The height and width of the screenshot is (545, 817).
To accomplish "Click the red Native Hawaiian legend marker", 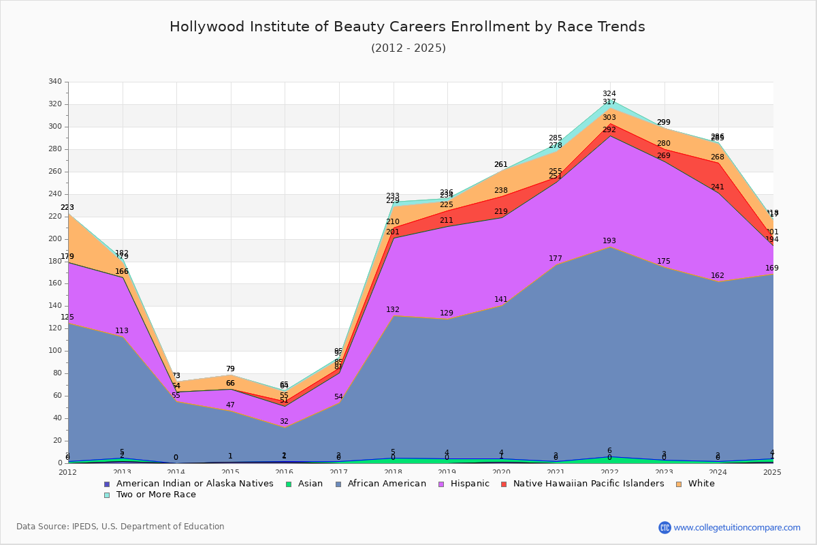I will click(x=504, y=484).
